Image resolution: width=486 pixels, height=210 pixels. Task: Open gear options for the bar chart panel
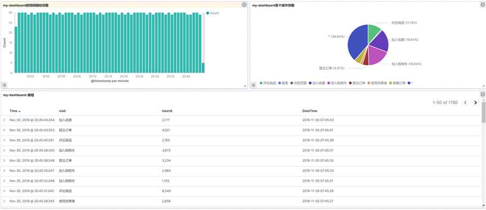244,5
